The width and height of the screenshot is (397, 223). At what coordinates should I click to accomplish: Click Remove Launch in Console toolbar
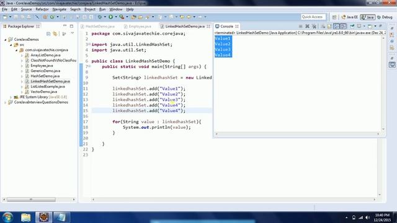(x=307, y=26)
